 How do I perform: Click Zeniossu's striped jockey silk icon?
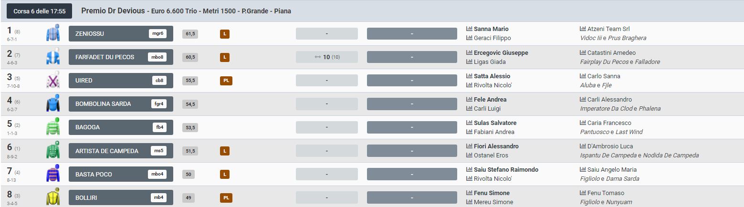pyautogui.click(x=52, y=33)
